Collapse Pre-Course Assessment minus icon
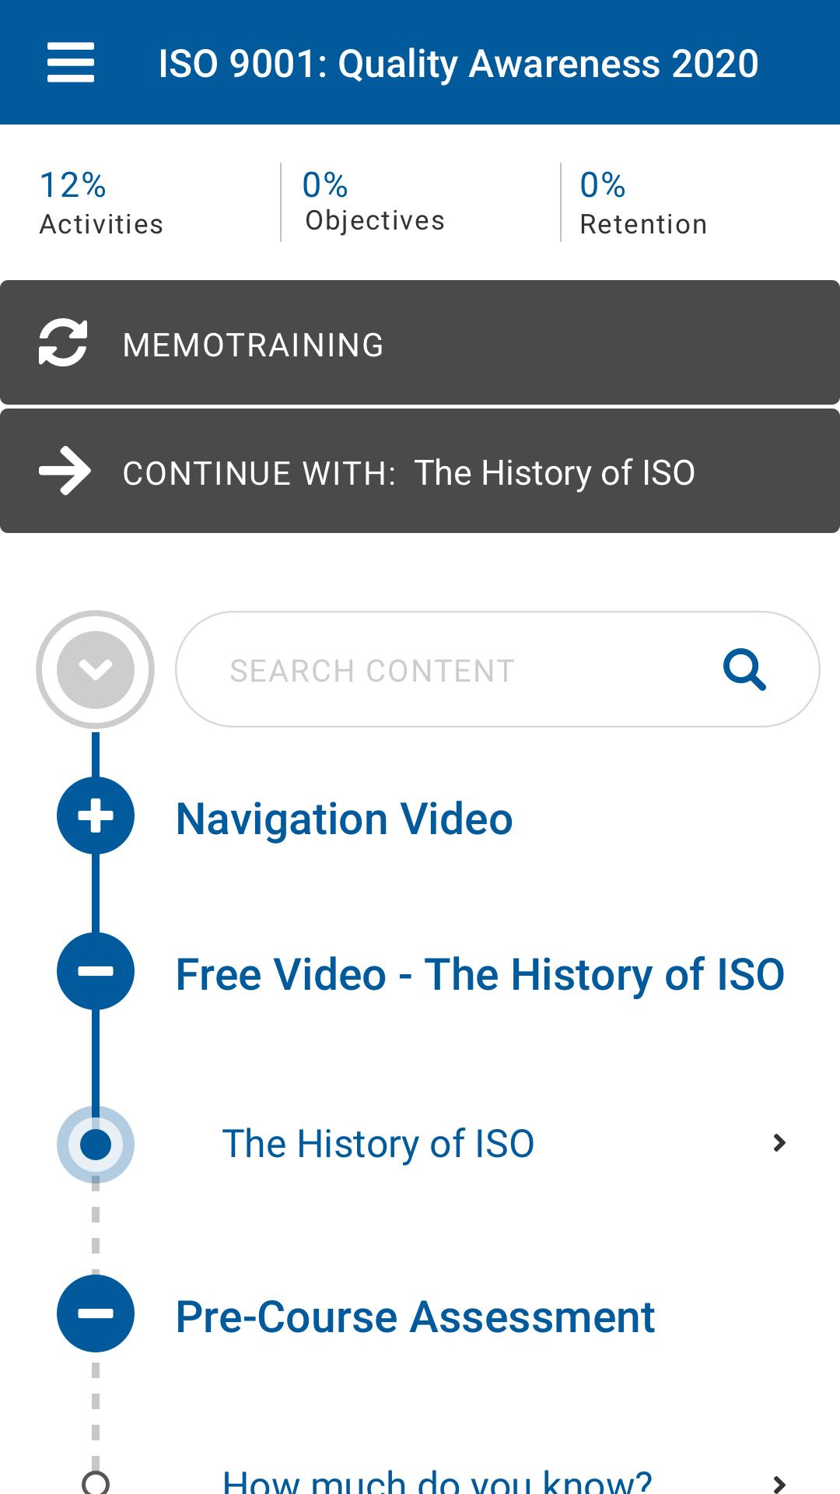 tap(96, 1313)
